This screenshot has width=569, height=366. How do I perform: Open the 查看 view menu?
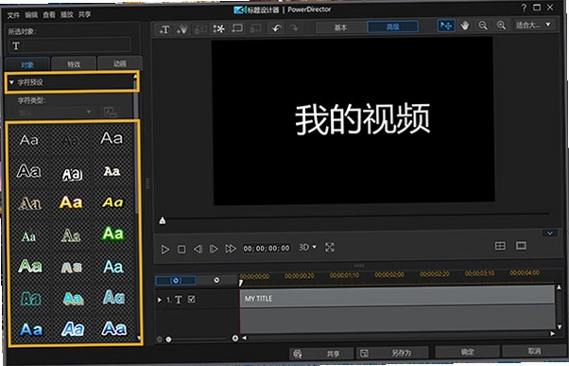click(x=49, y=14)
